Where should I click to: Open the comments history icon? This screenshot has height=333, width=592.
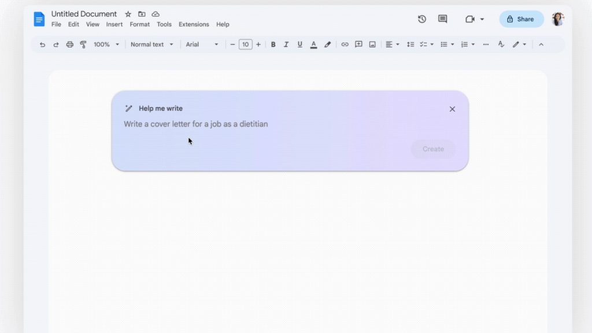[x=443, y=19]
